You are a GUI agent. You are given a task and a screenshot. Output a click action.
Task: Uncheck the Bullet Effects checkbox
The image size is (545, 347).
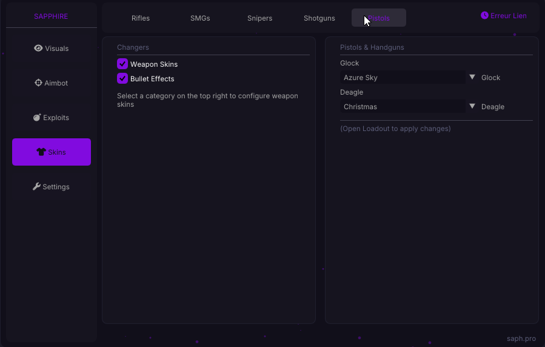click(122, 78)
